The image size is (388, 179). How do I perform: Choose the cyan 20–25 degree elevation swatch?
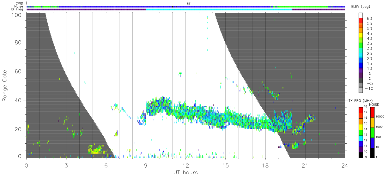(x=361, y=56)
